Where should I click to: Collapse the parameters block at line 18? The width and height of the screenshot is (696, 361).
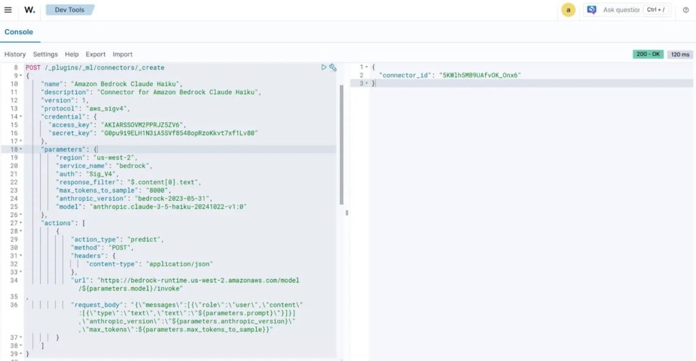[21, 149]
